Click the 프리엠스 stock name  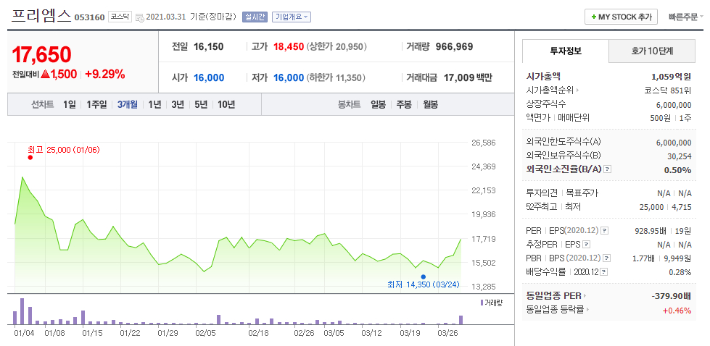tap(41, 15)
